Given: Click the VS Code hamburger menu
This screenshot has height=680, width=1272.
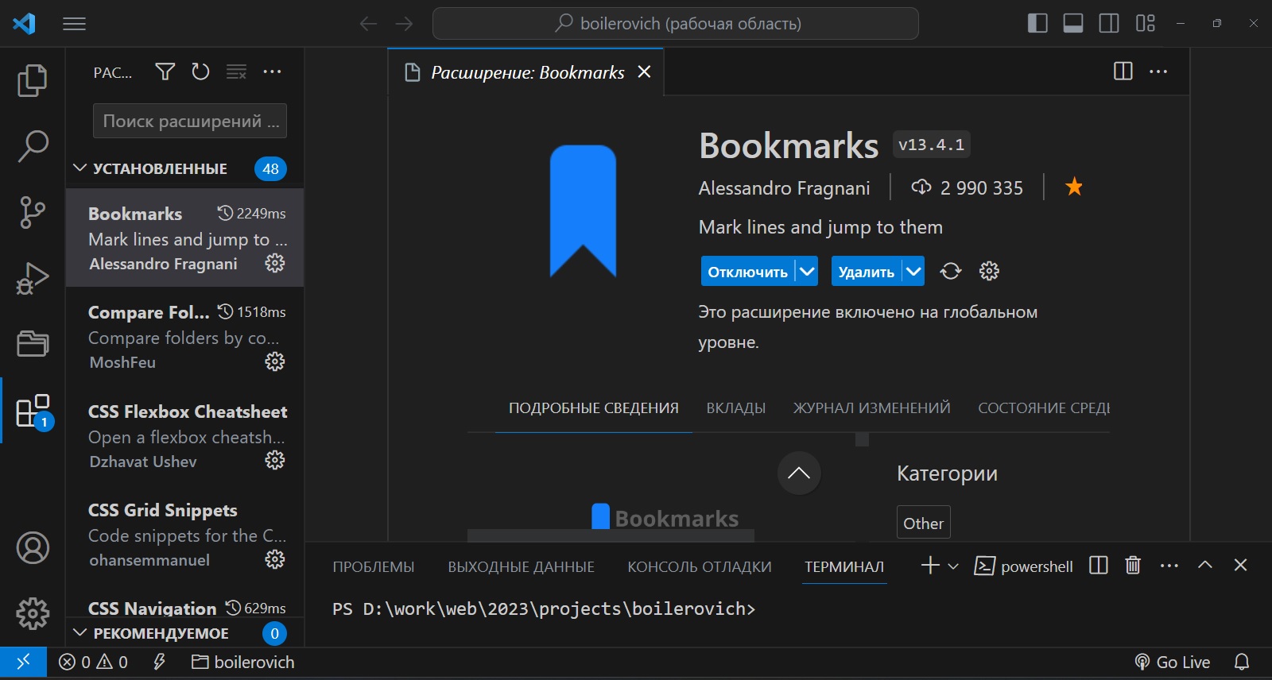Looking at the screenshot, I should [x=74, y=24].
